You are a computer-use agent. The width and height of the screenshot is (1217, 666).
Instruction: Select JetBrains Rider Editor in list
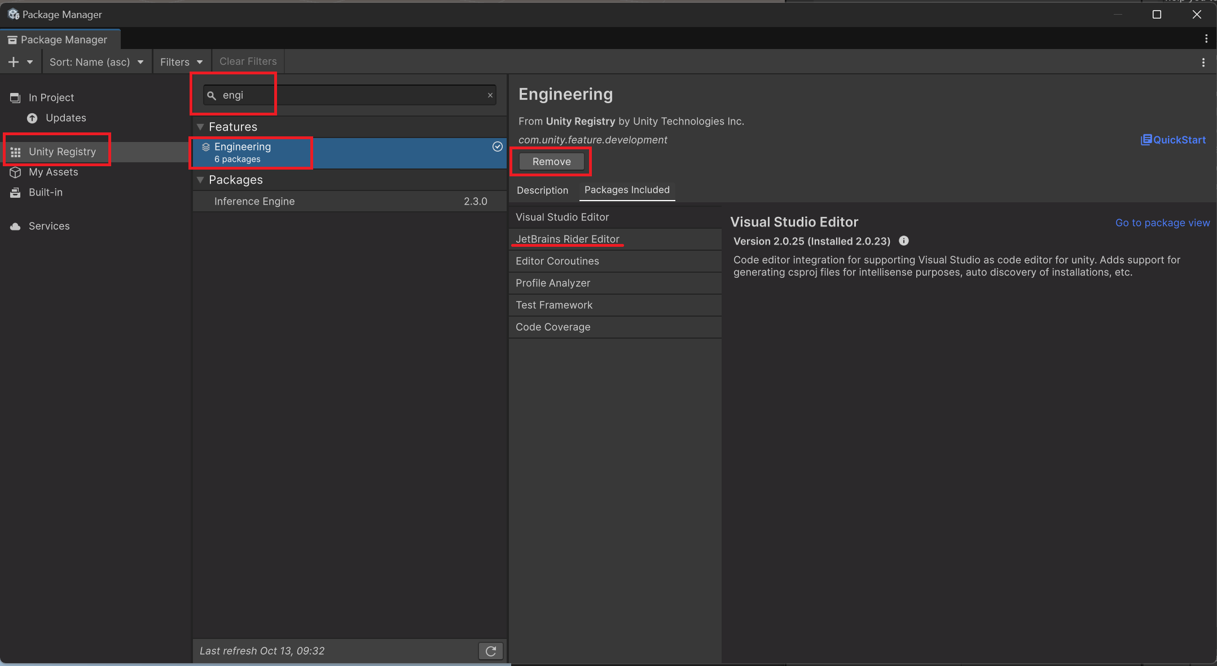point(568,239)
